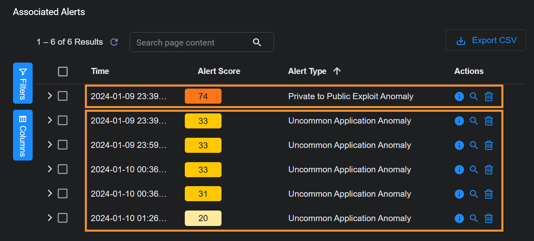Open info for the score 74 alert
Screen dimensions: 534x241
click(459, 96)
